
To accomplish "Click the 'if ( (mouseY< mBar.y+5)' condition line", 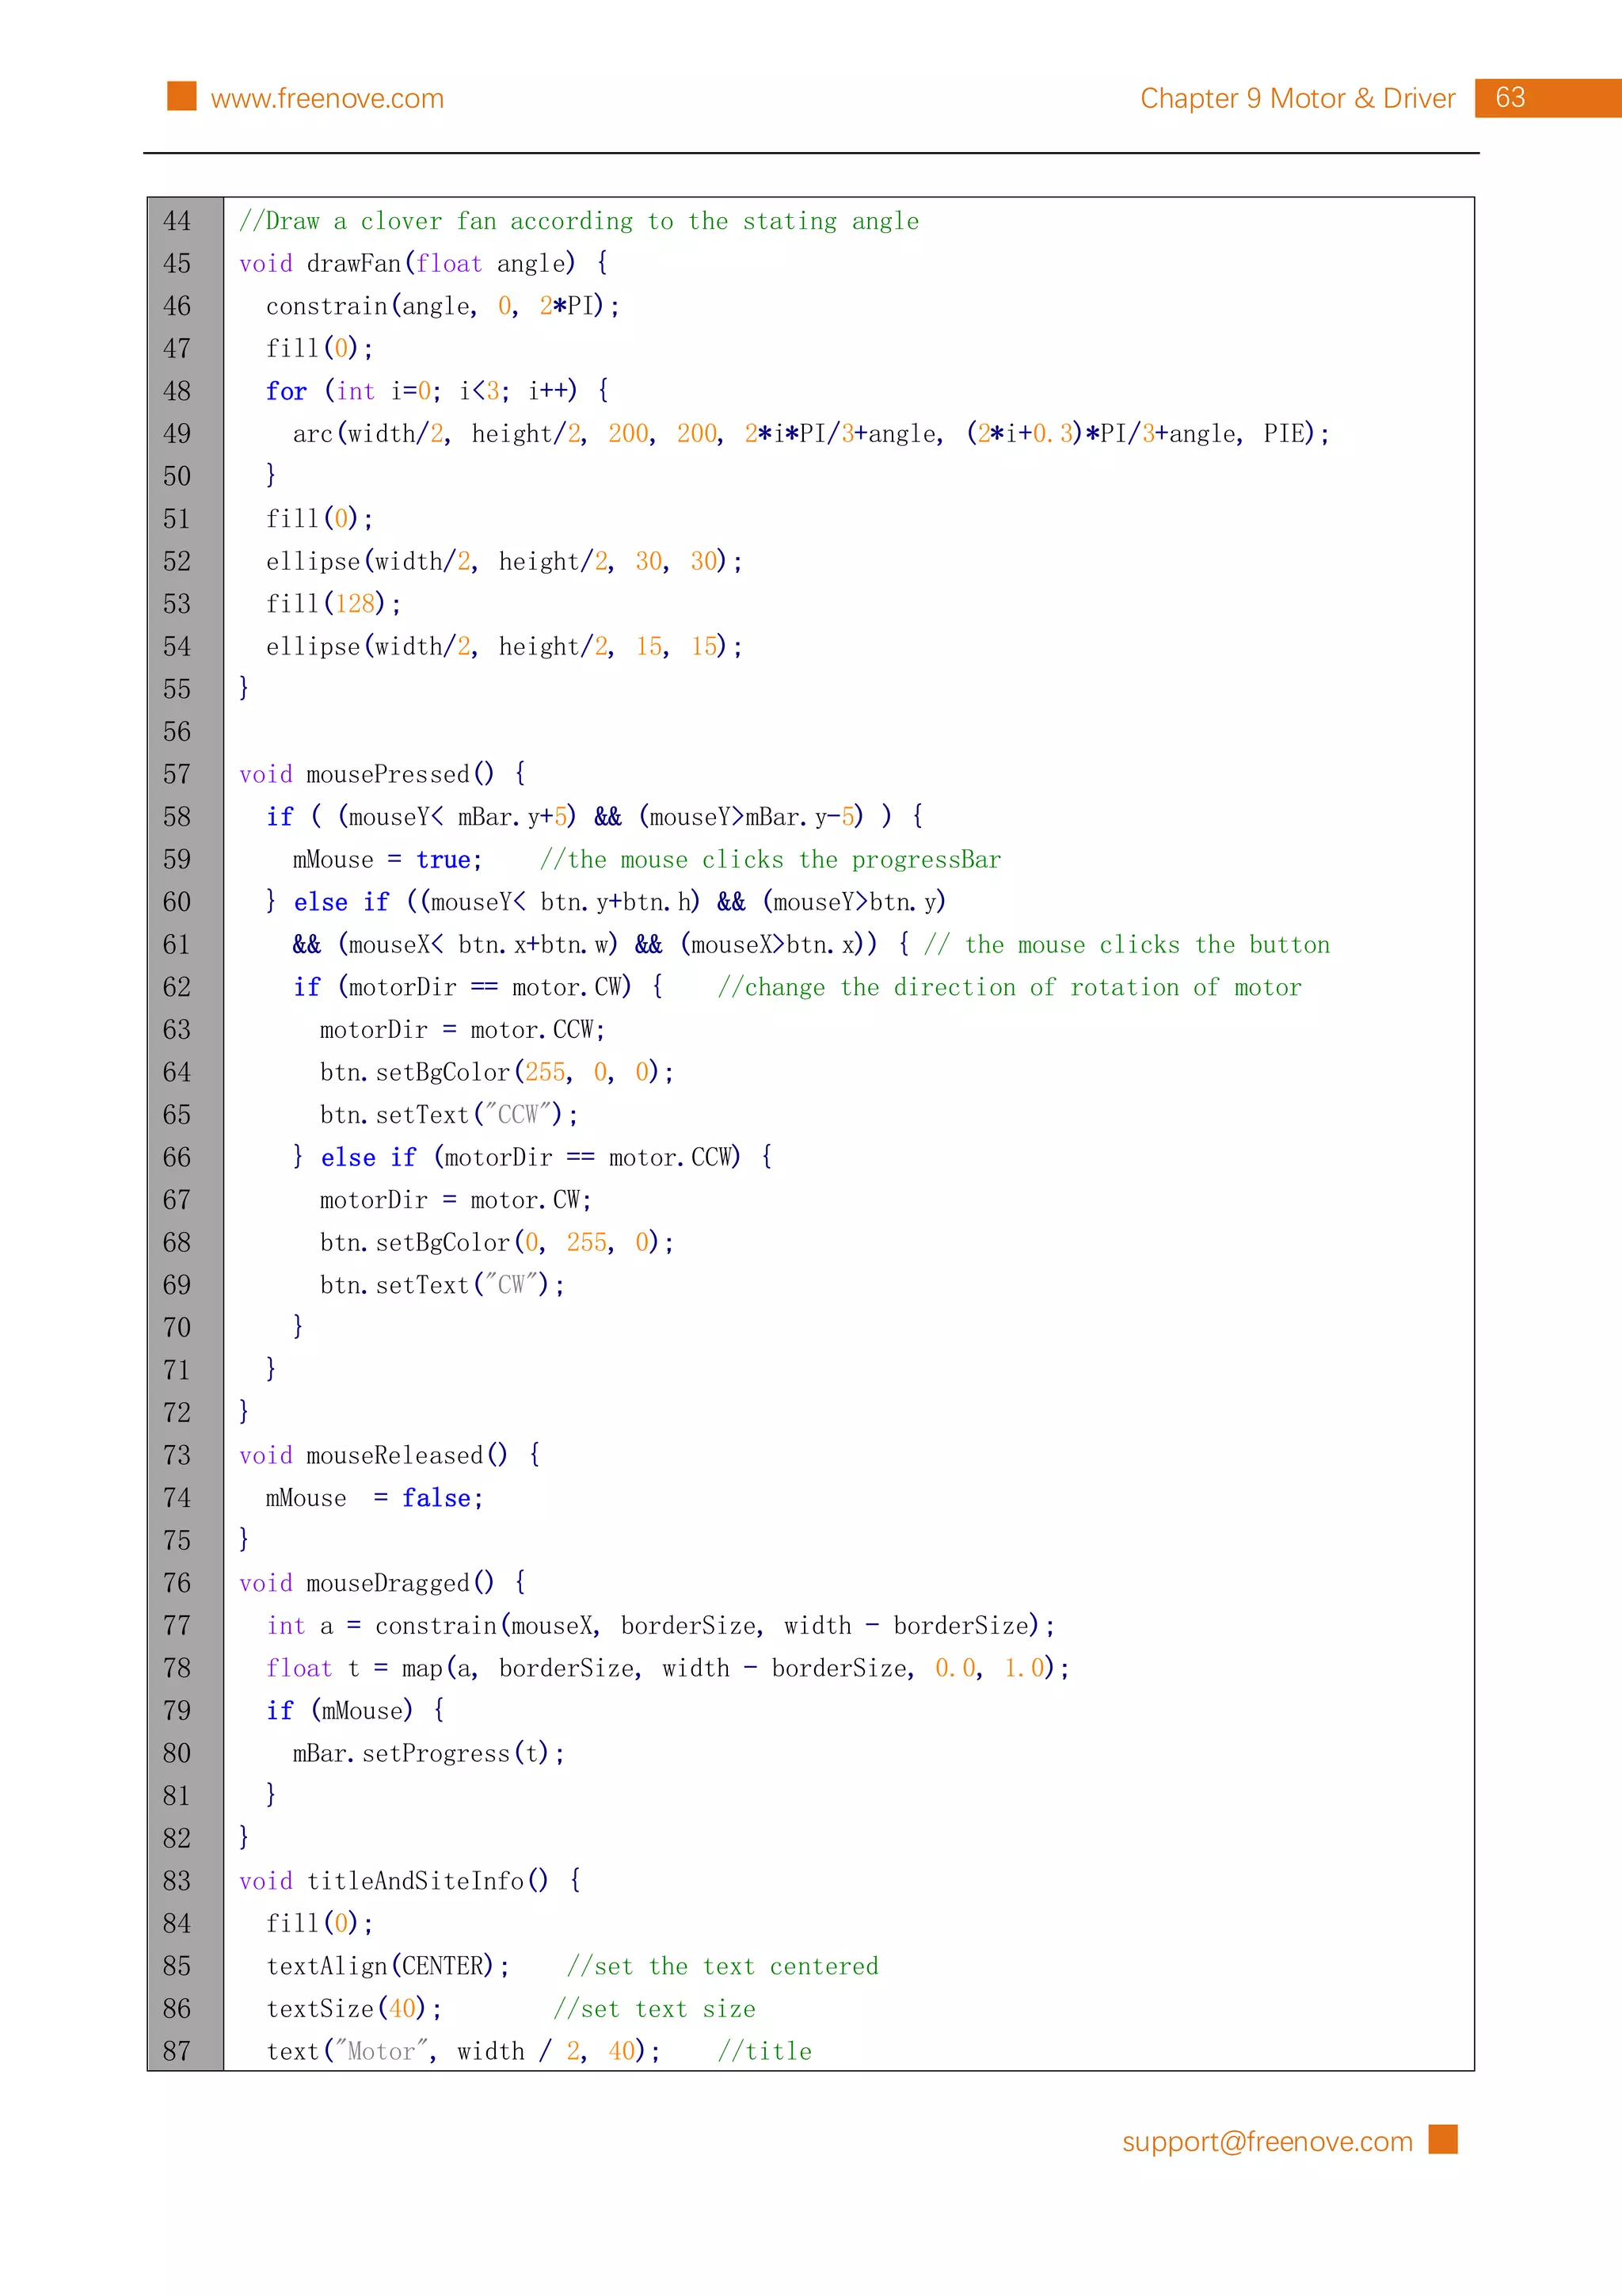I will [595, 817].
